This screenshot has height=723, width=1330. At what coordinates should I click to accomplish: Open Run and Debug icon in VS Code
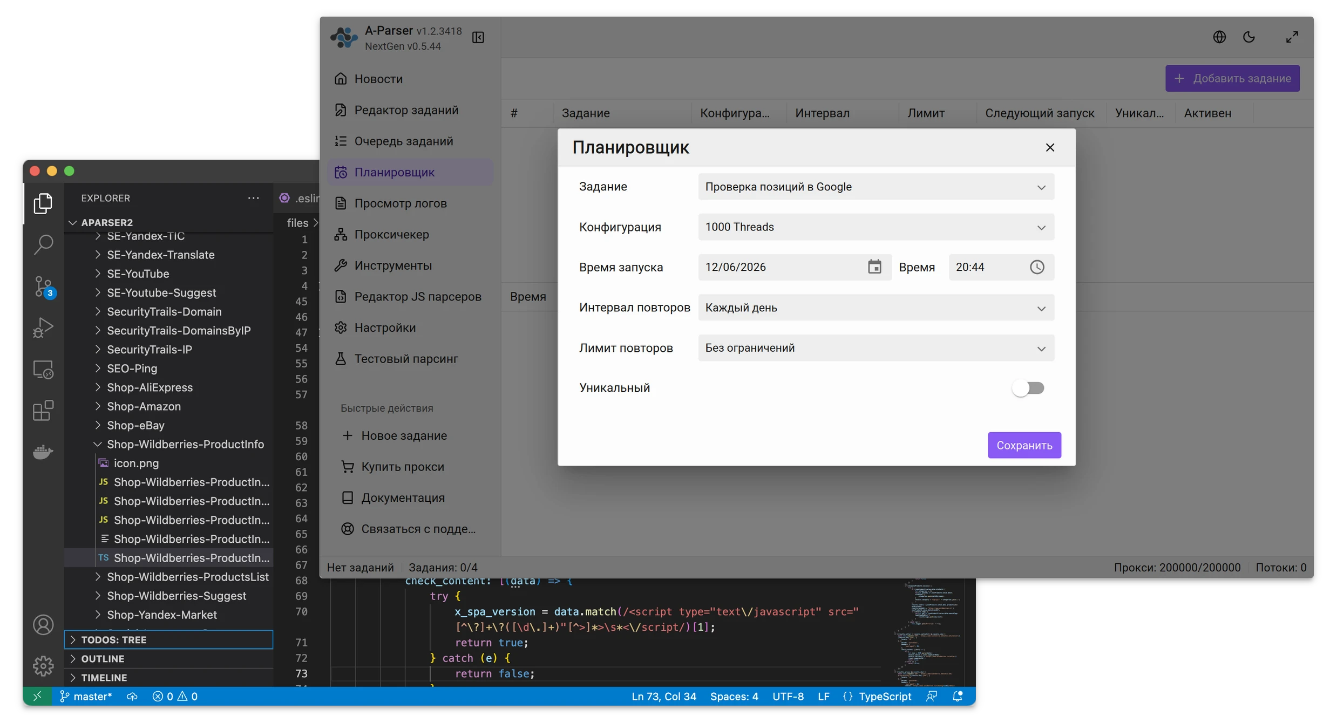pyautogui.click(x=43, y=328)
